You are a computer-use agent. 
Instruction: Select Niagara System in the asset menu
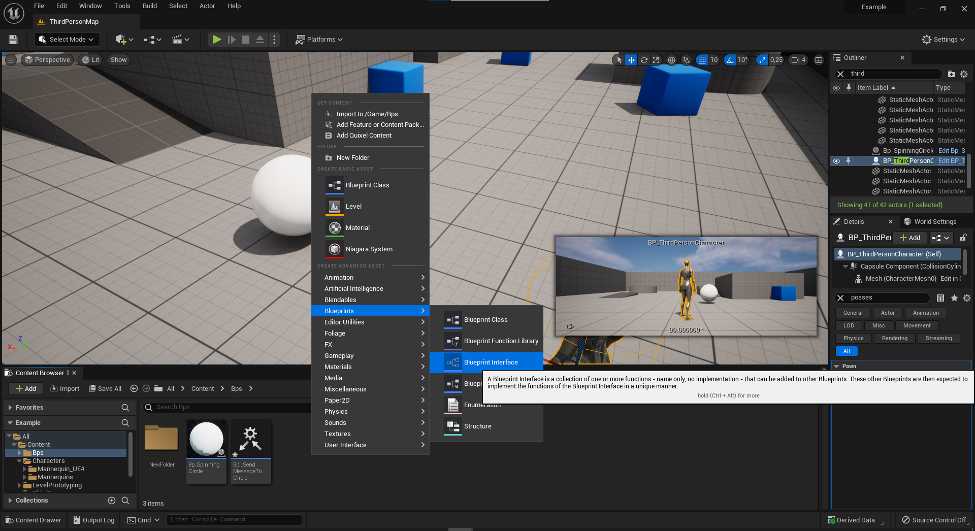(x=370, y=249)
